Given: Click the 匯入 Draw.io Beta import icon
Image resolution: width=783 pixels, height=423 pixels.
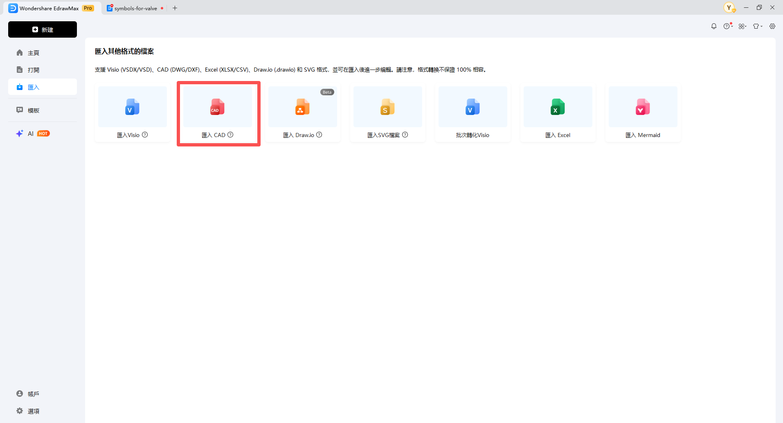Looking at the screenshot, I should (302, 107).
